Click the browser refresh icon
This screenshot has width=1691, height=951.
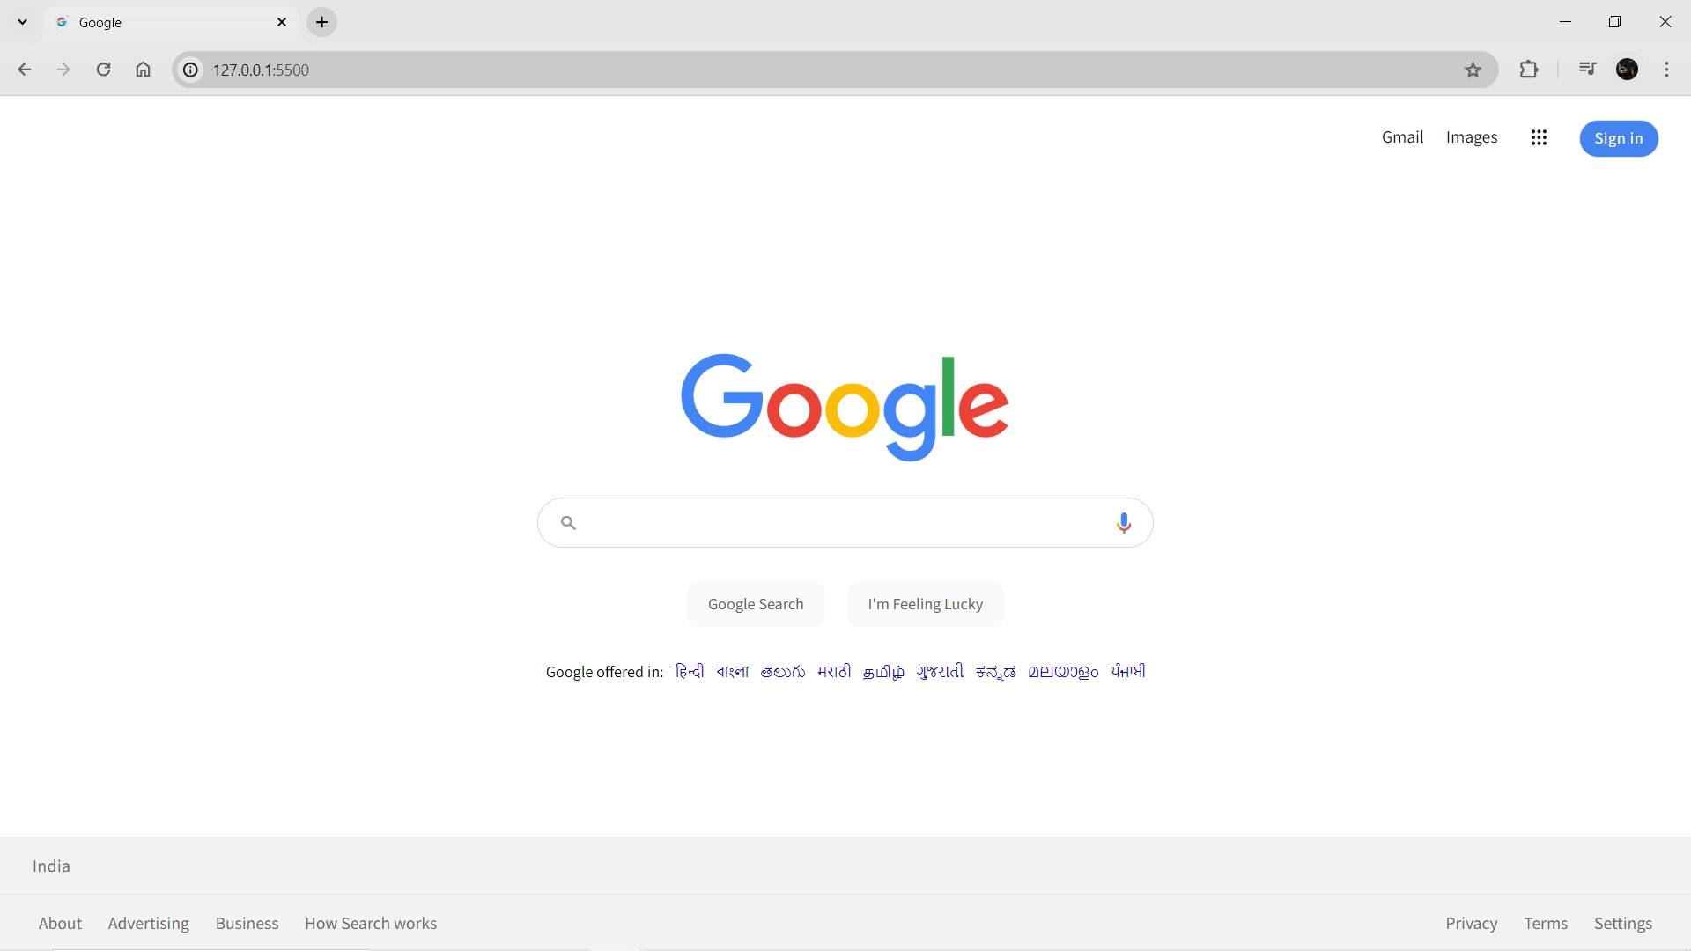(x=103, y=70)
